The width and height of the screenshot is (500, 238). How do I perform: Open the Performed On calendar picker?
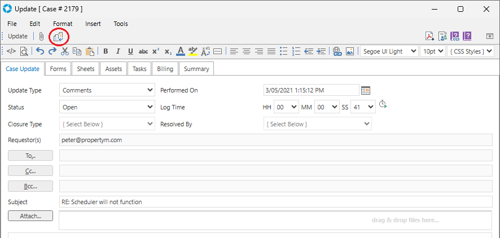tap(366, 90)
